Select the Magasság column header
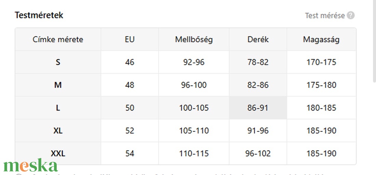376x175 pixels. coord(321,39)
